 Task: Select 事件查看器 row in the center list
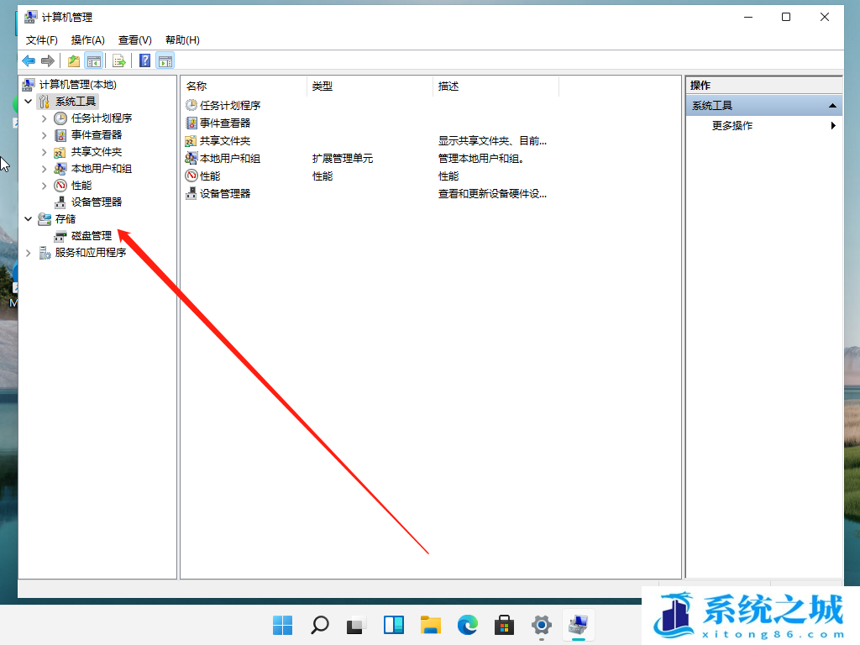[x=225, y=123]
